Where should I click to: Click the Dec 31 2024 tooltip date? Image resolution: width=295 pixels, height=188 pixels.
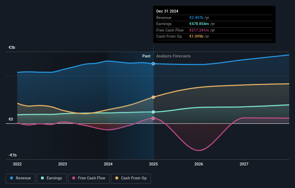167,11
